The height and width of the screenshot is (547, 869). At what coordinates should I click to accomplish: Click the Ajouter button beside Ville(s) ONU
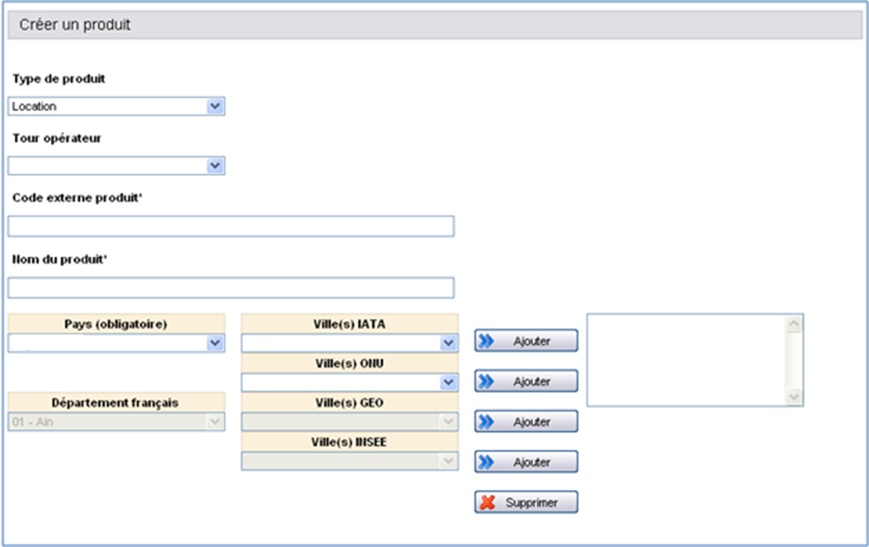526,382
